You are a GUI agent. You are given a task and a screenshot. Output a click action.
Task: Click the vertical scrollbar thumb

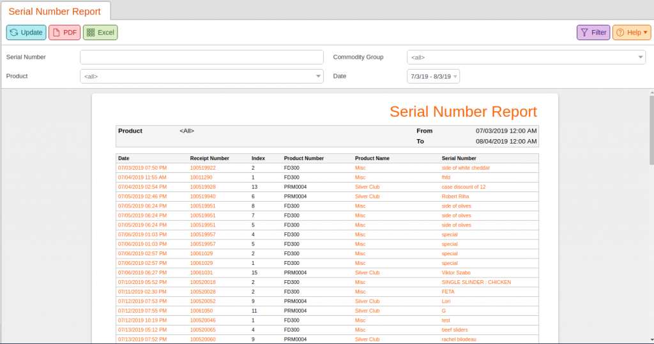click(x=651, y=130)
